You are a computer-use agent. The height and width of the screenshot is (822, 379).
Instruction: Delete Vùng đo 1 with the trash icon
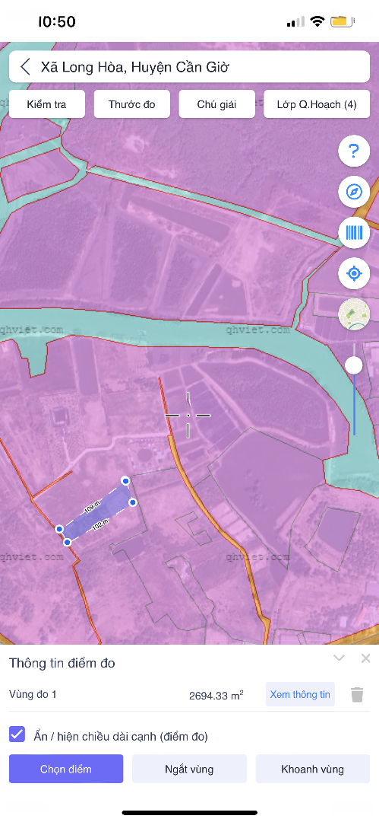pos(357,695)
